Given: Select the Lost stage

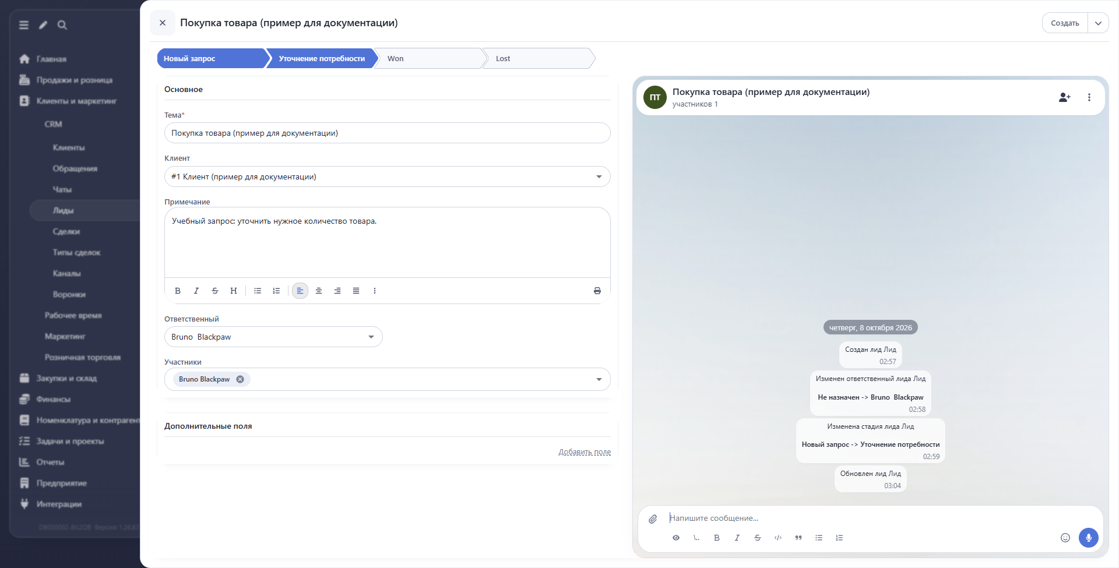Looking at the screenshot, I should pyautogui.click(x=539, y=58).
